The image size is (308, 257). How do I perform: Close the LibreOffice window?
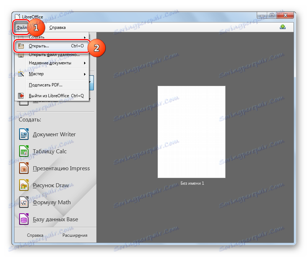coord(285,16)
